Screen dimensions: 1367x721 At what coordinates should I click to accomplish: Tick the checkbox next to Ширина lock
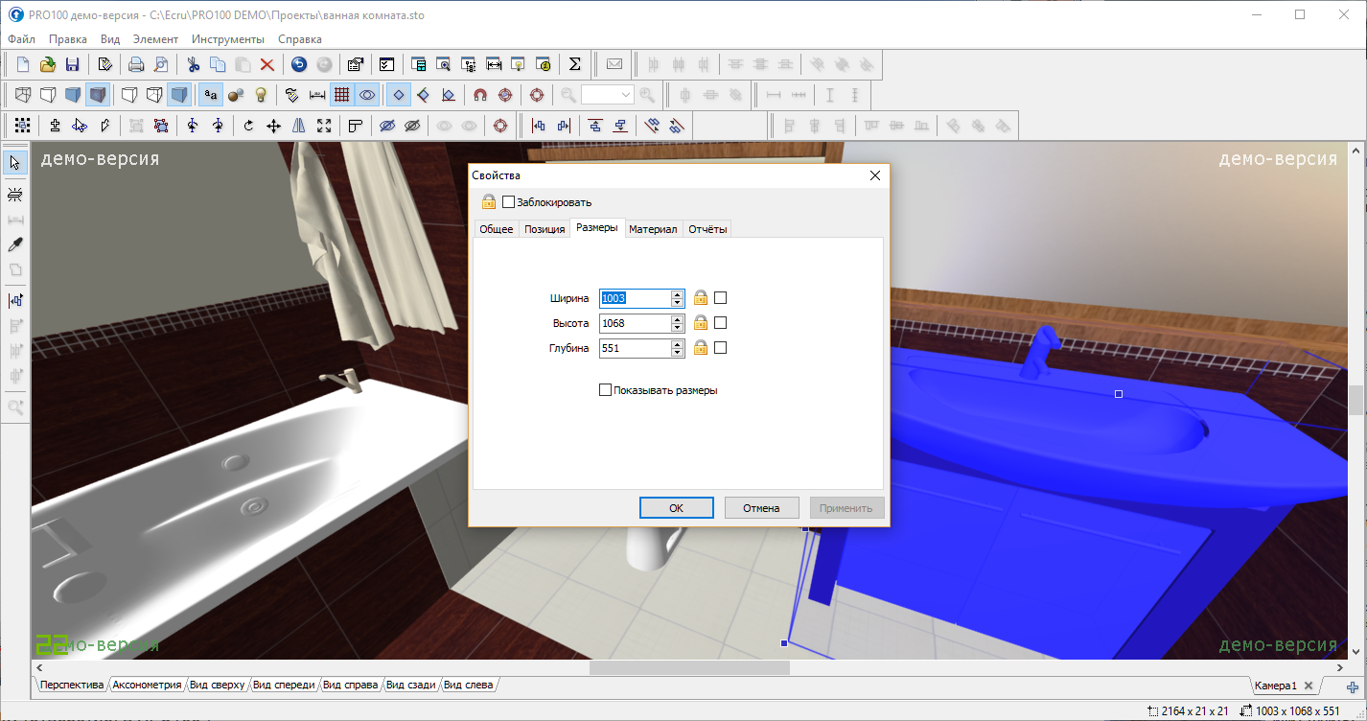721,298
